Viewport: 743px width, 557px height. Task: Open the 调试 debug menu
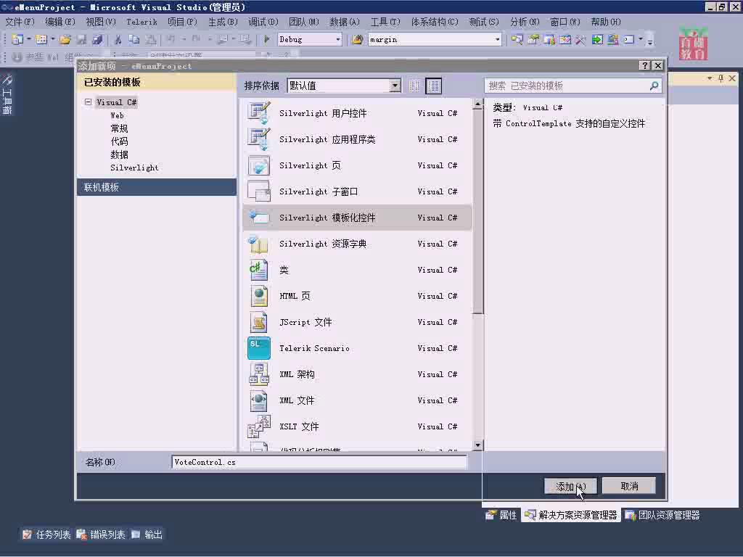point(263,22)
